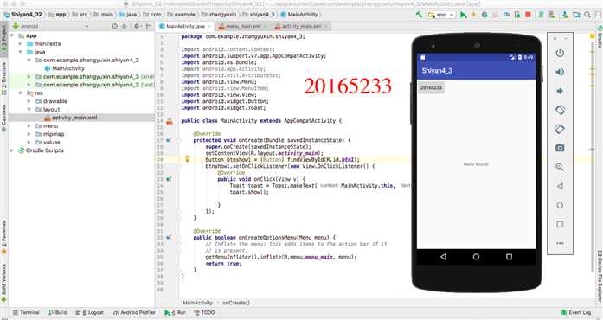Tap the phone screen's back navigation button

(444, 257)
